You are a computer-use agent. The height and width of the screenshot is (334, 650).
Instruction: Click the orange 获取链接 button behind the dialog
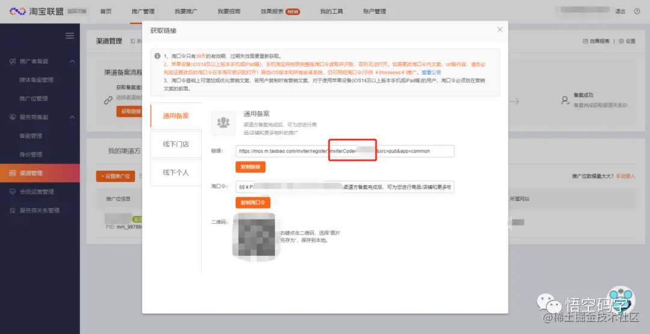click(129, 111)
